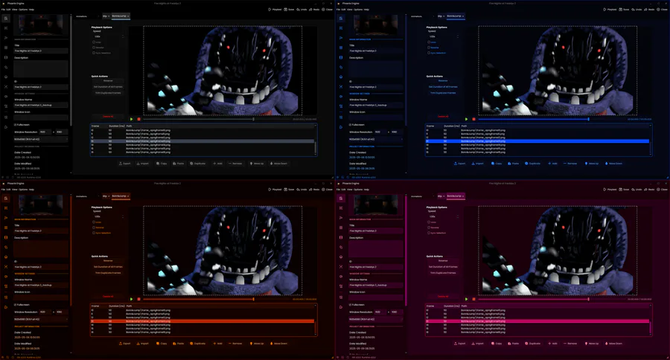670x360 pixels.
Task: Click Playtest icon in the orange-theme window
Action: pyautogui.click(x=270, y=189)
